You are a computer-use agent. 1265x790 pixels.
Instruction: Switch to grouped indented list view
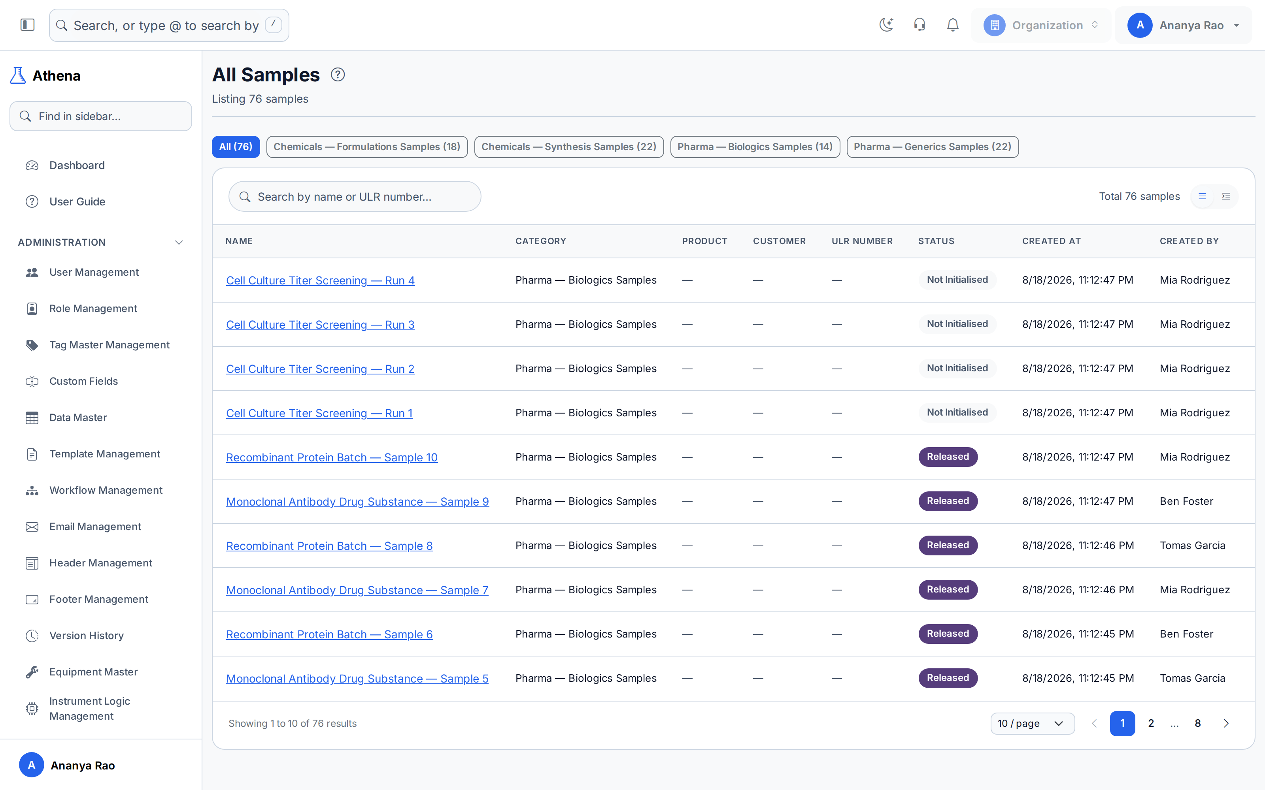(1226, 196)
